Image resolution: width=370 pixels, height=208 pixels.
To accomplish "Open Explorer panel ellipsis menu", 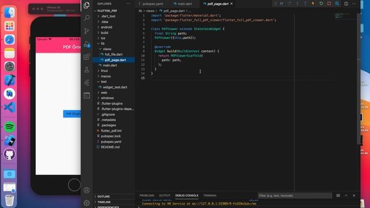I will pyautogui.click(x=128, y=4).
